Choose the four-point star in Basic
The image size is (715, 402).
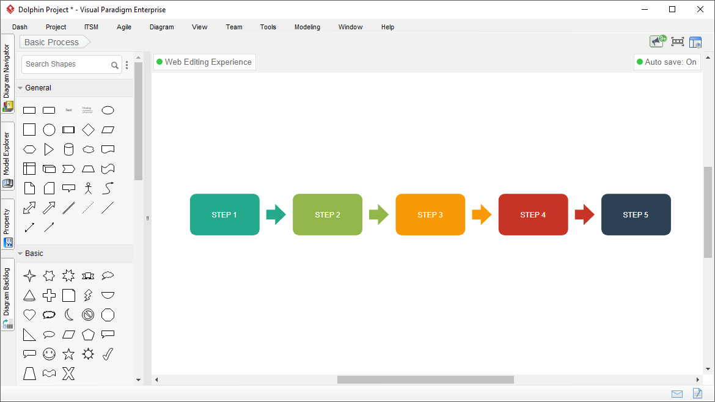29,276
